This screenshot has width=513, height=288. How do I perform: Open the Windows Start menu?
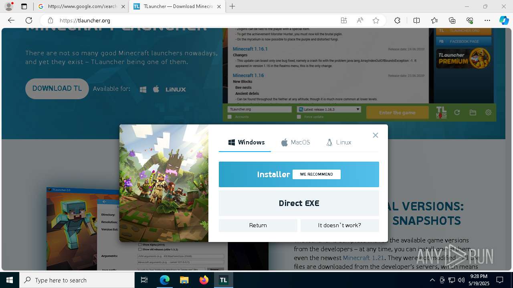10,280
